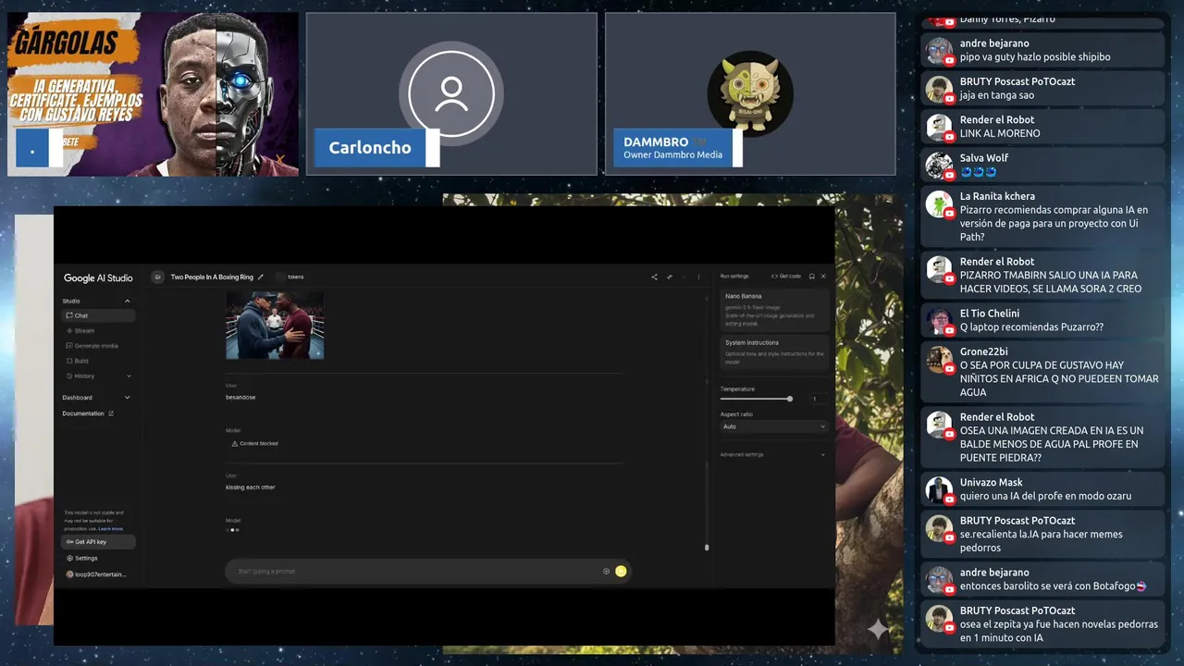Click the Settings gear in AI Studio sidebar

[x=69, y=558]
